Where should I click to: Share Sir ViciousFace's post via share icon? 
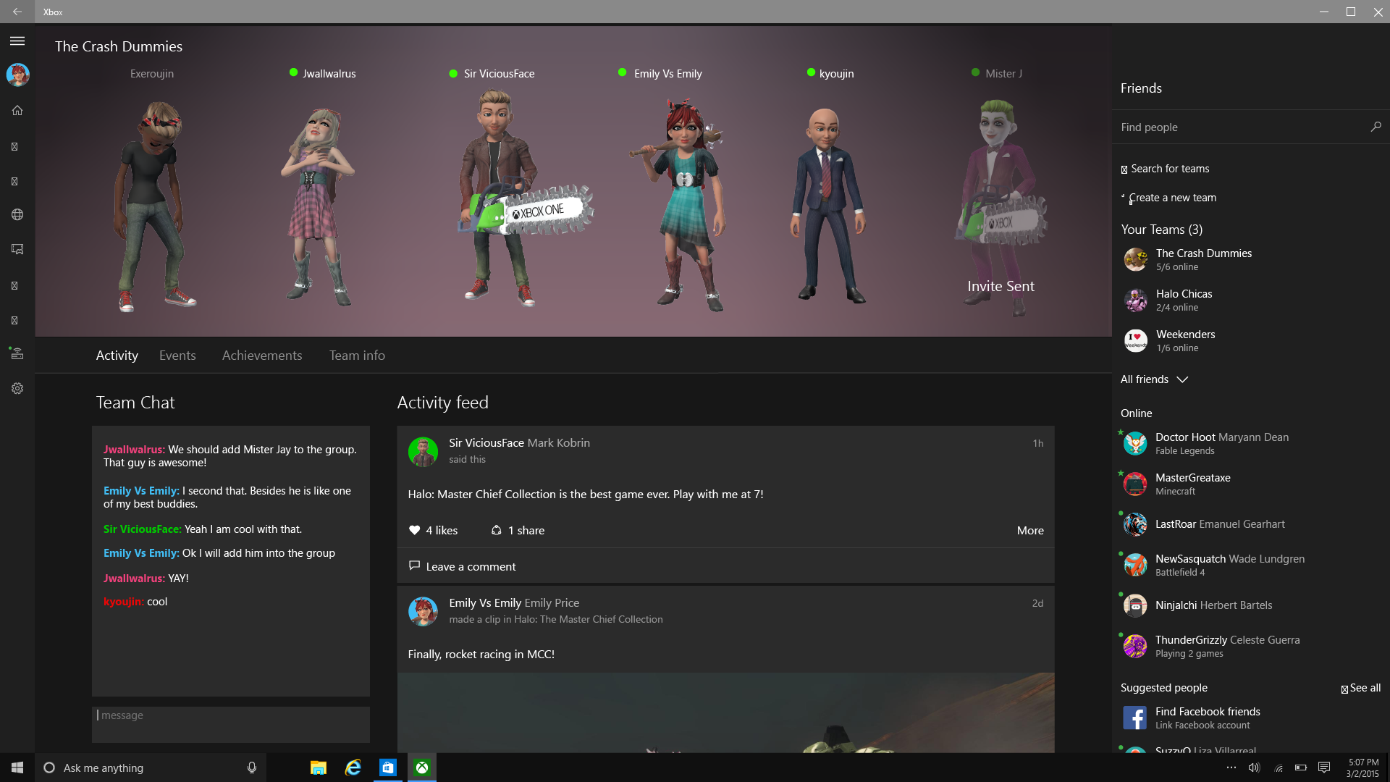point(497,530)
